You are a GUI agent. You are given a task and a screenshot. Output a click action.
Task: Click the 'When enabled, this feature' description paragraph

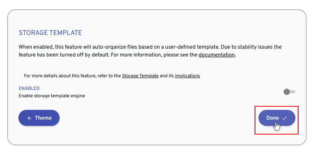tap(150, 51)
